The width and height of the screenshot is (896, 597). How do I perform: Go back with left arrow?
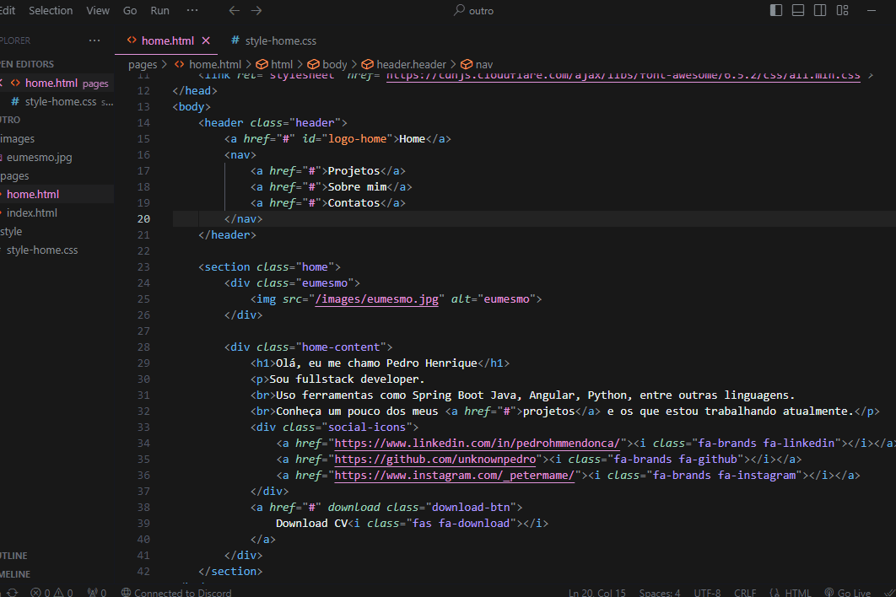coord(235,10)
